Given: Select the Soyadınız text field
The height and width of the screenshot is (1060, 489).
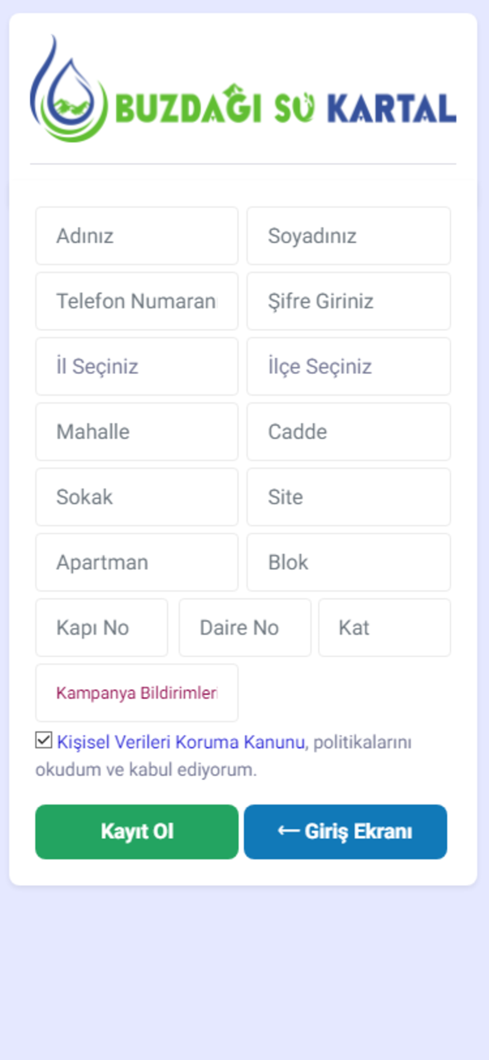Looking at the screenshot, I should pyautogui.click(x=348, y=236).
